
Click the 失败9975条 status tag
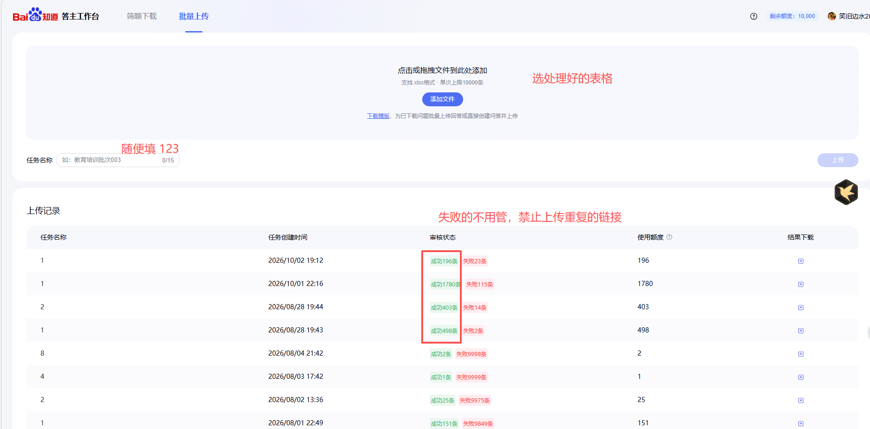point(475,401)
